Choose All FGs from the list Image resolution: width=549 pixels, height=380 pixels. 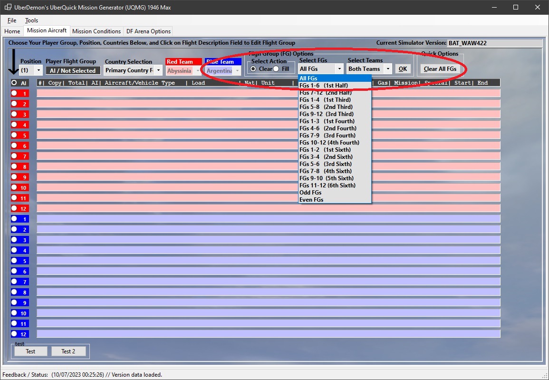[x=335, y=78]
